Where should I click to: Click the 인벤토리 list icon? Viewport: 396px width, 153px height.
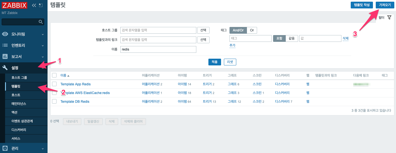[x=5, y=45]
